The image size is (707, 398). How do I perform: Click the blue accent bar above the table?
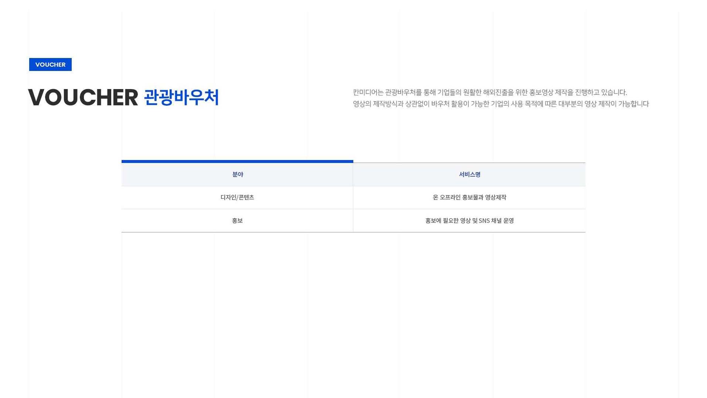tap(237, 161)
